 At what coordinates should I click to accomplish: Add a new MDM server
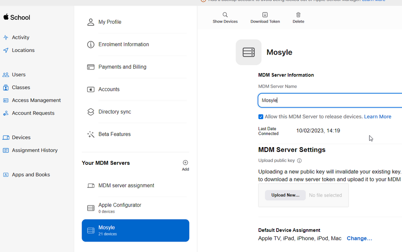click(185, 165)
